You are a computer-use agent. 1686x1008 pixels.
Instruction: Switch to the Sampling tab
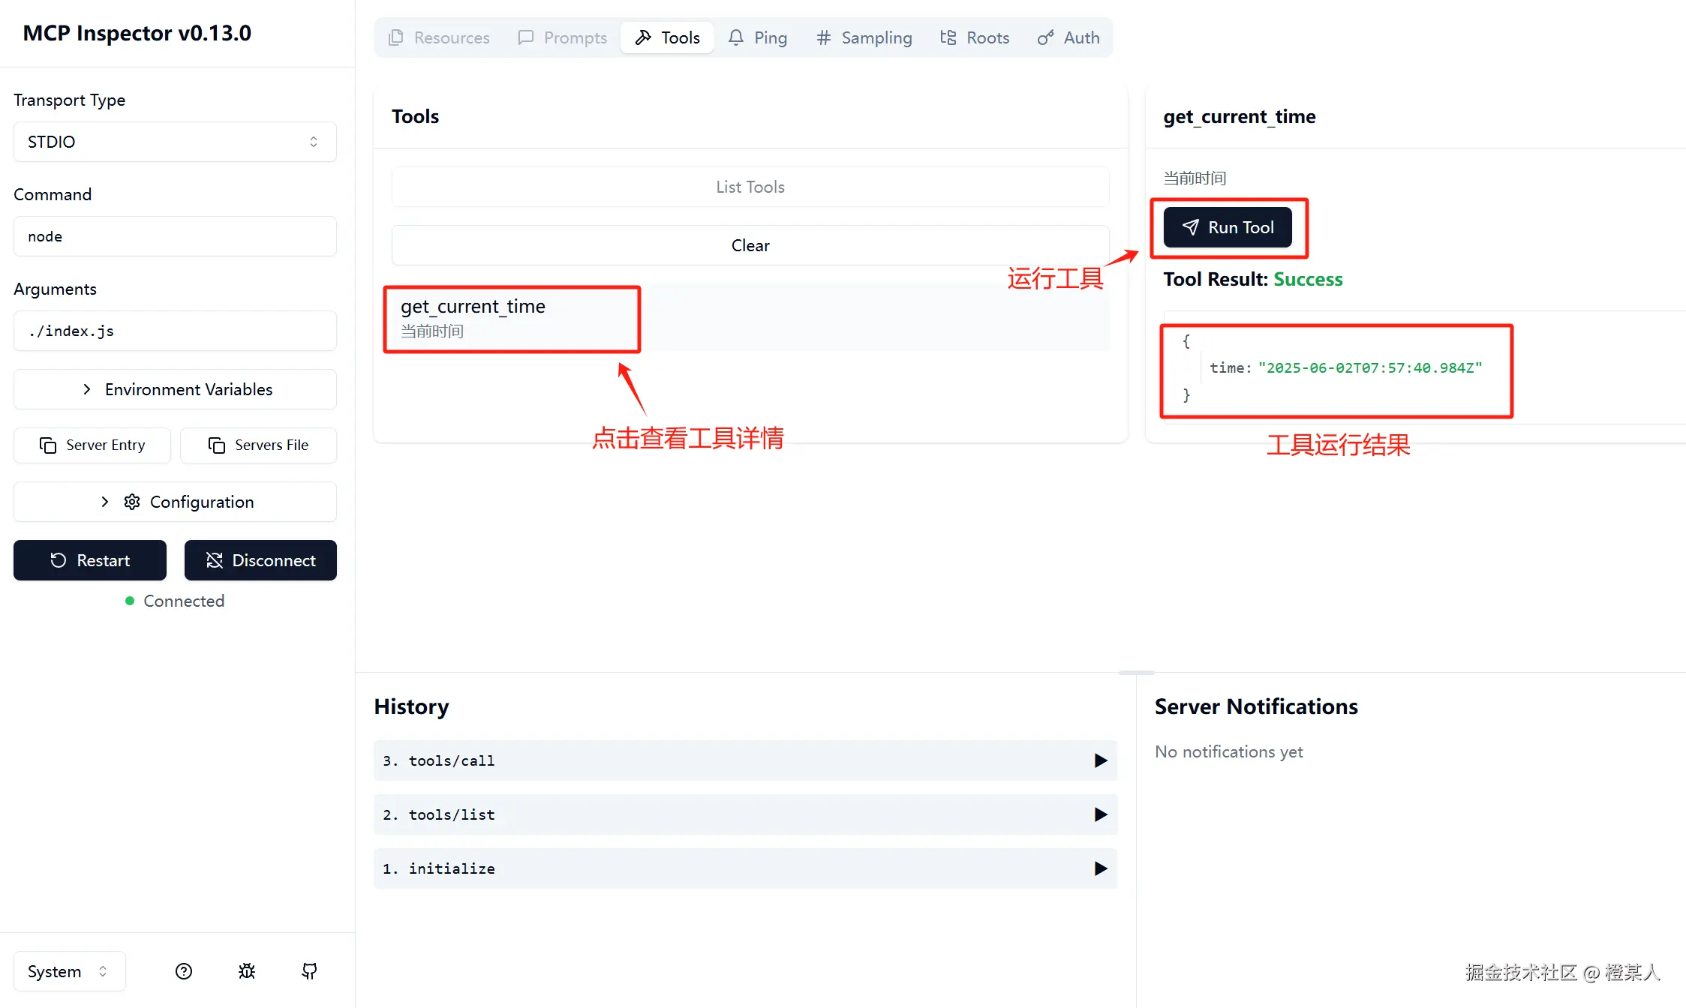pyautogui.click(x=864, y=37)
